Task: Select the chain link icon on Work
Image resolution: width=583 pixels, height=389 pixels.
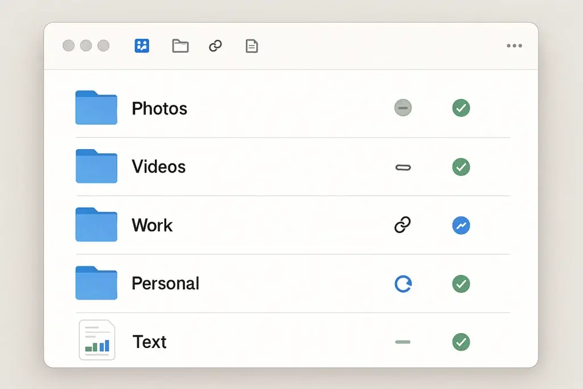Action: (403, 224)
